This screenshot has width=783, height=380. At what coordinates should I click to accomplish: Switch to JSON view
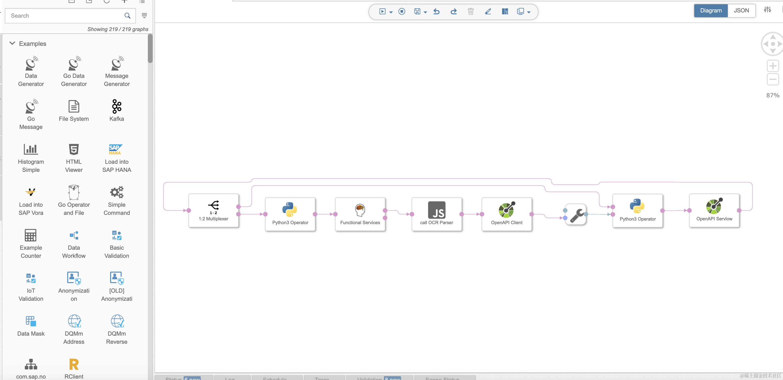pyautogui.click(x=741, y=11)
